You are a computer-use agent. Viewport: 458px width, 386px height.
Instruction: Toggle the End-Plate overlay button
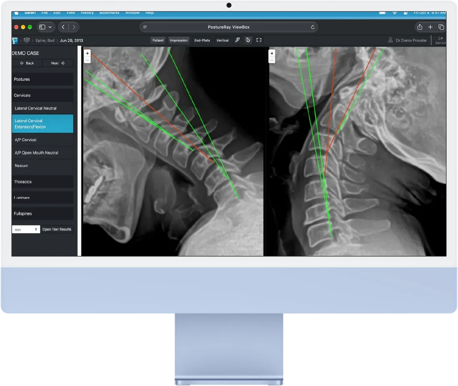coord(202,40)
